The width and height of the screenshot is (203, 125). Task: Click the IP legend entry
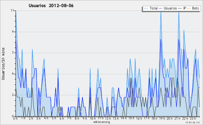(182, 8)
